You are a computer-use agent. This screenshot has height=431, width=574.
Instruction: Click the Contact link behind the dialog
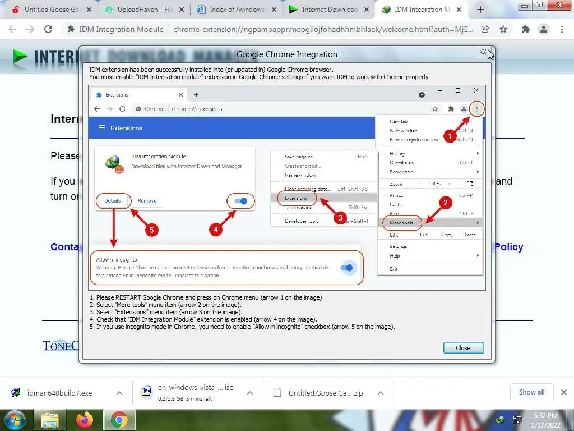65,247
